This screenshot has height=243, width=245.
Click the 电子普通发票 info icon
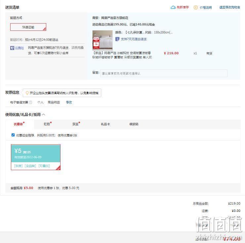coord(31,102)
